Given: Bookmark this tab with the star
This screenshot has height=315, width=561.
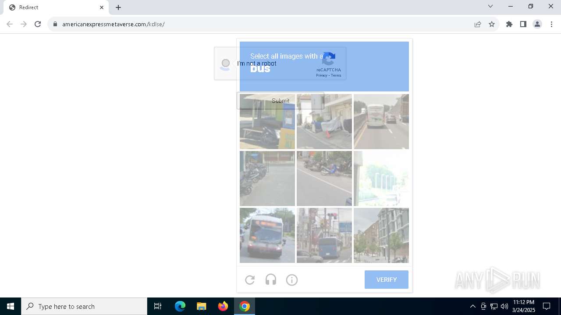Looking at the screenshot, I should pos(492,24).
